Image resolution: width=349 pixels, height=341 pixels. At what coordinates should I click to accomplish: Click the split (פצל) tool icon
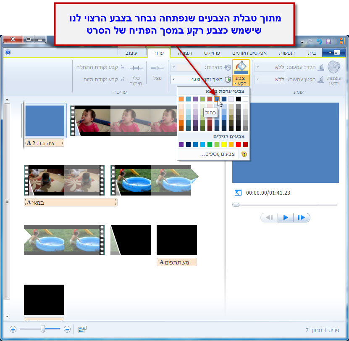pyautogui.click(x=157, y=68)
